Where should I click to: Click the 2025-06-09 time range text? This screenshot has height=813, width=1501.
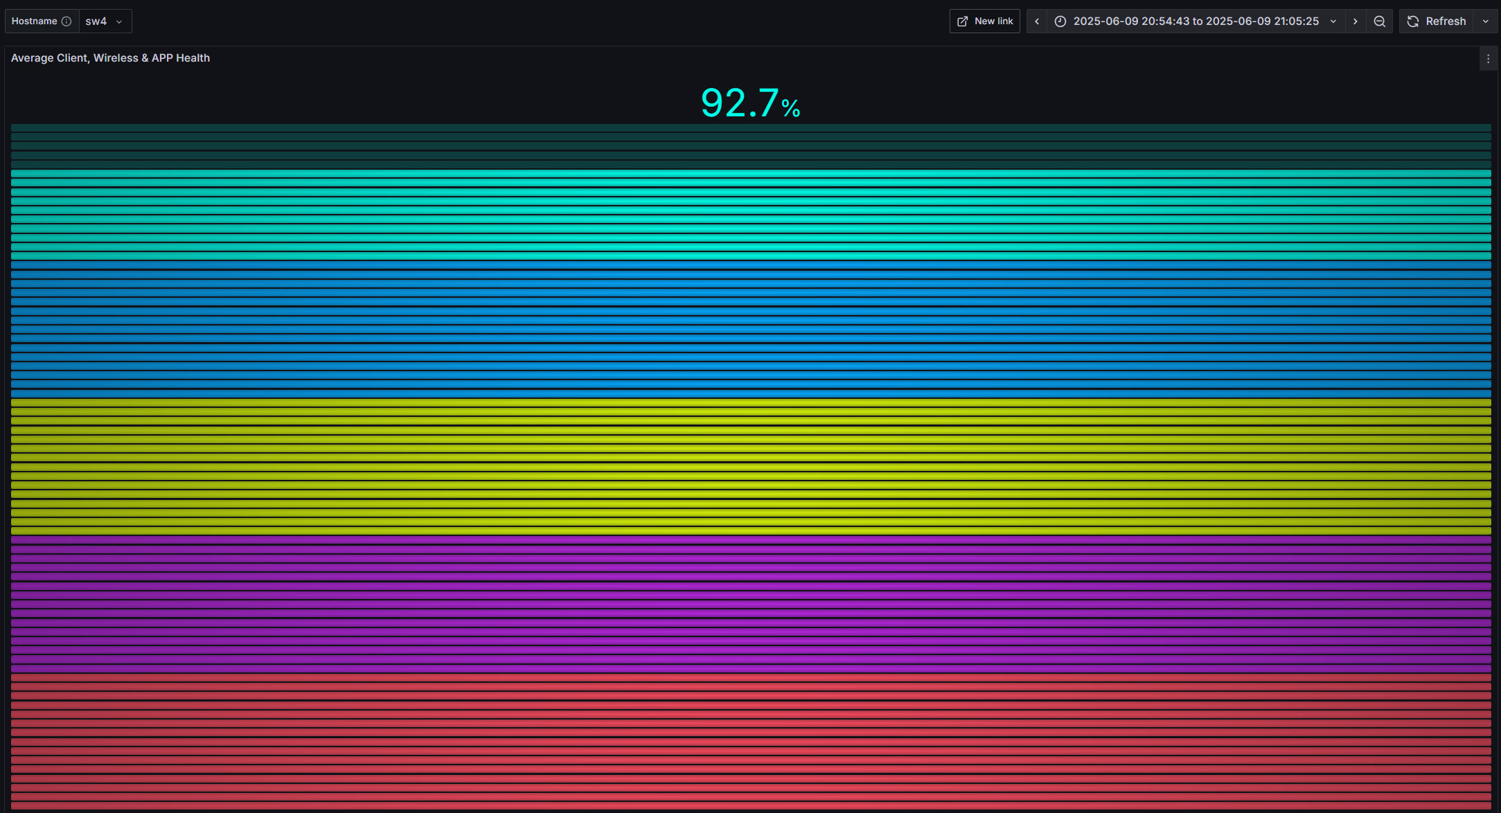(1196, 21)
